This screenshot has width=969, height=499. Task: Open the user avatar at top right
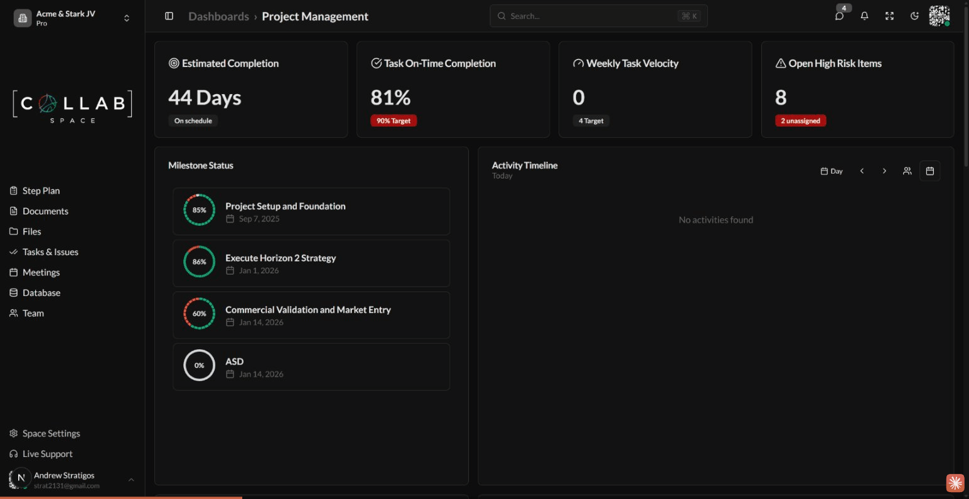(x=939, y=16)
